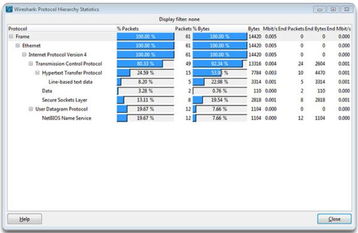The width and height of the screenshot is (358, 233).
Task: Select the Data protocol row
Action: 47,91
